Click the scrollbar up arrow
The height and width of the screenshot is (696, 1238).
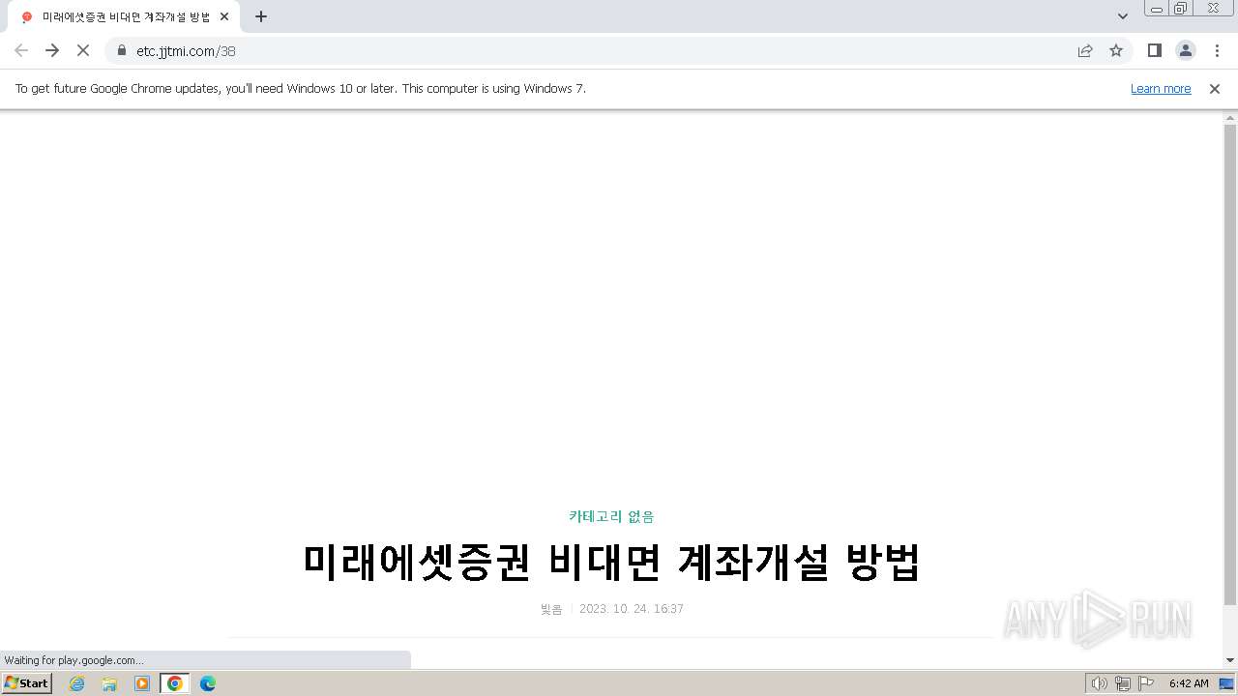[1230, 117]
